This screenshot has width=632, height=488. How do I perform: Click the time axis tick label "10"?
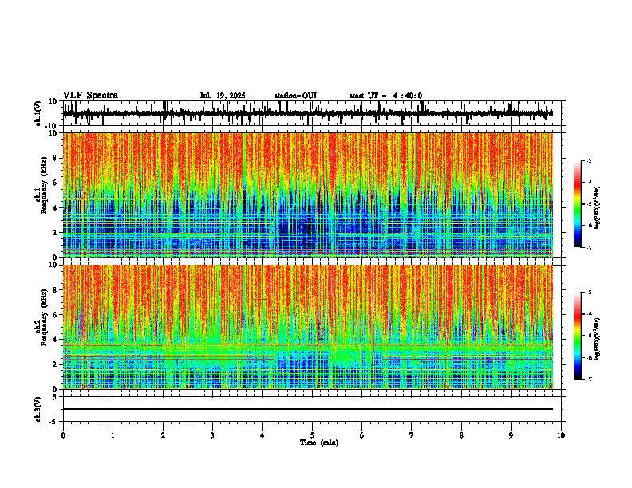[561, 435]
